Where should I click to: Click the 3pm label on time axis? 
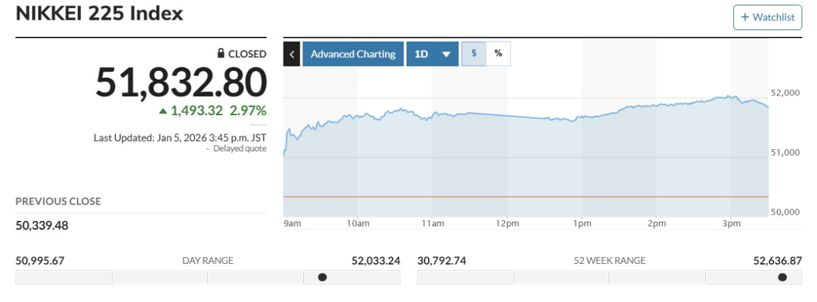(730, 224)
